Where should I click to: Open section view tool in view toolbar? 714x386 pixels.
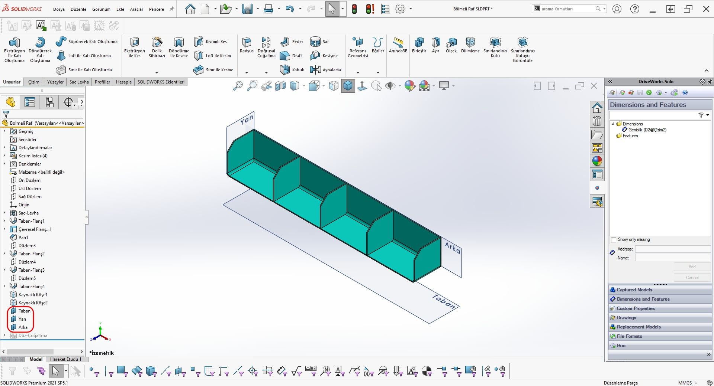[280, 86]
